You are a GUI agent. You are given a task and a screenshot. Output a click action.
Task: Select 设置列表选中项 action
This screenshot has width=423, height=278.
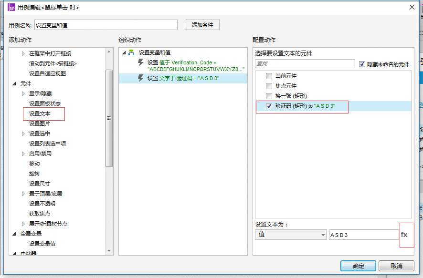[47, 144]
